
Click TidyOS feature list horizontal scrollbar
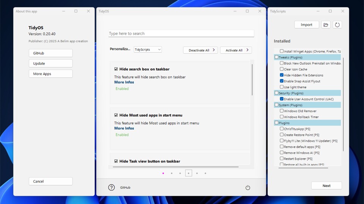pos(176,167)
